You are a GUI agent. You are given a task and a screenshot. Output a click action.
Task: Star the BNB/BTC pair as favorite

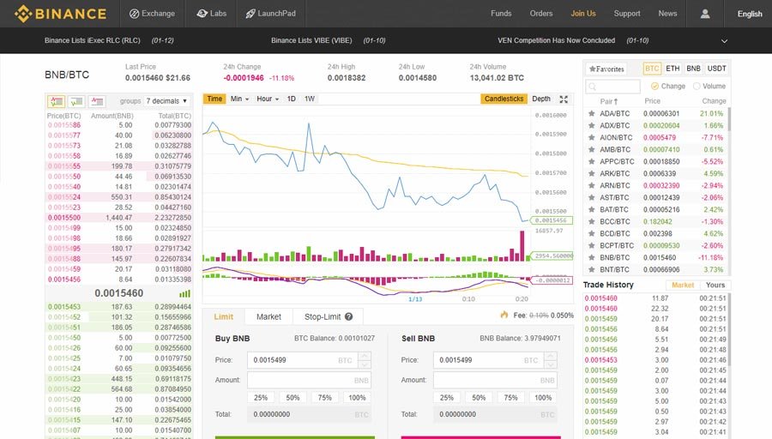[591, 257]
